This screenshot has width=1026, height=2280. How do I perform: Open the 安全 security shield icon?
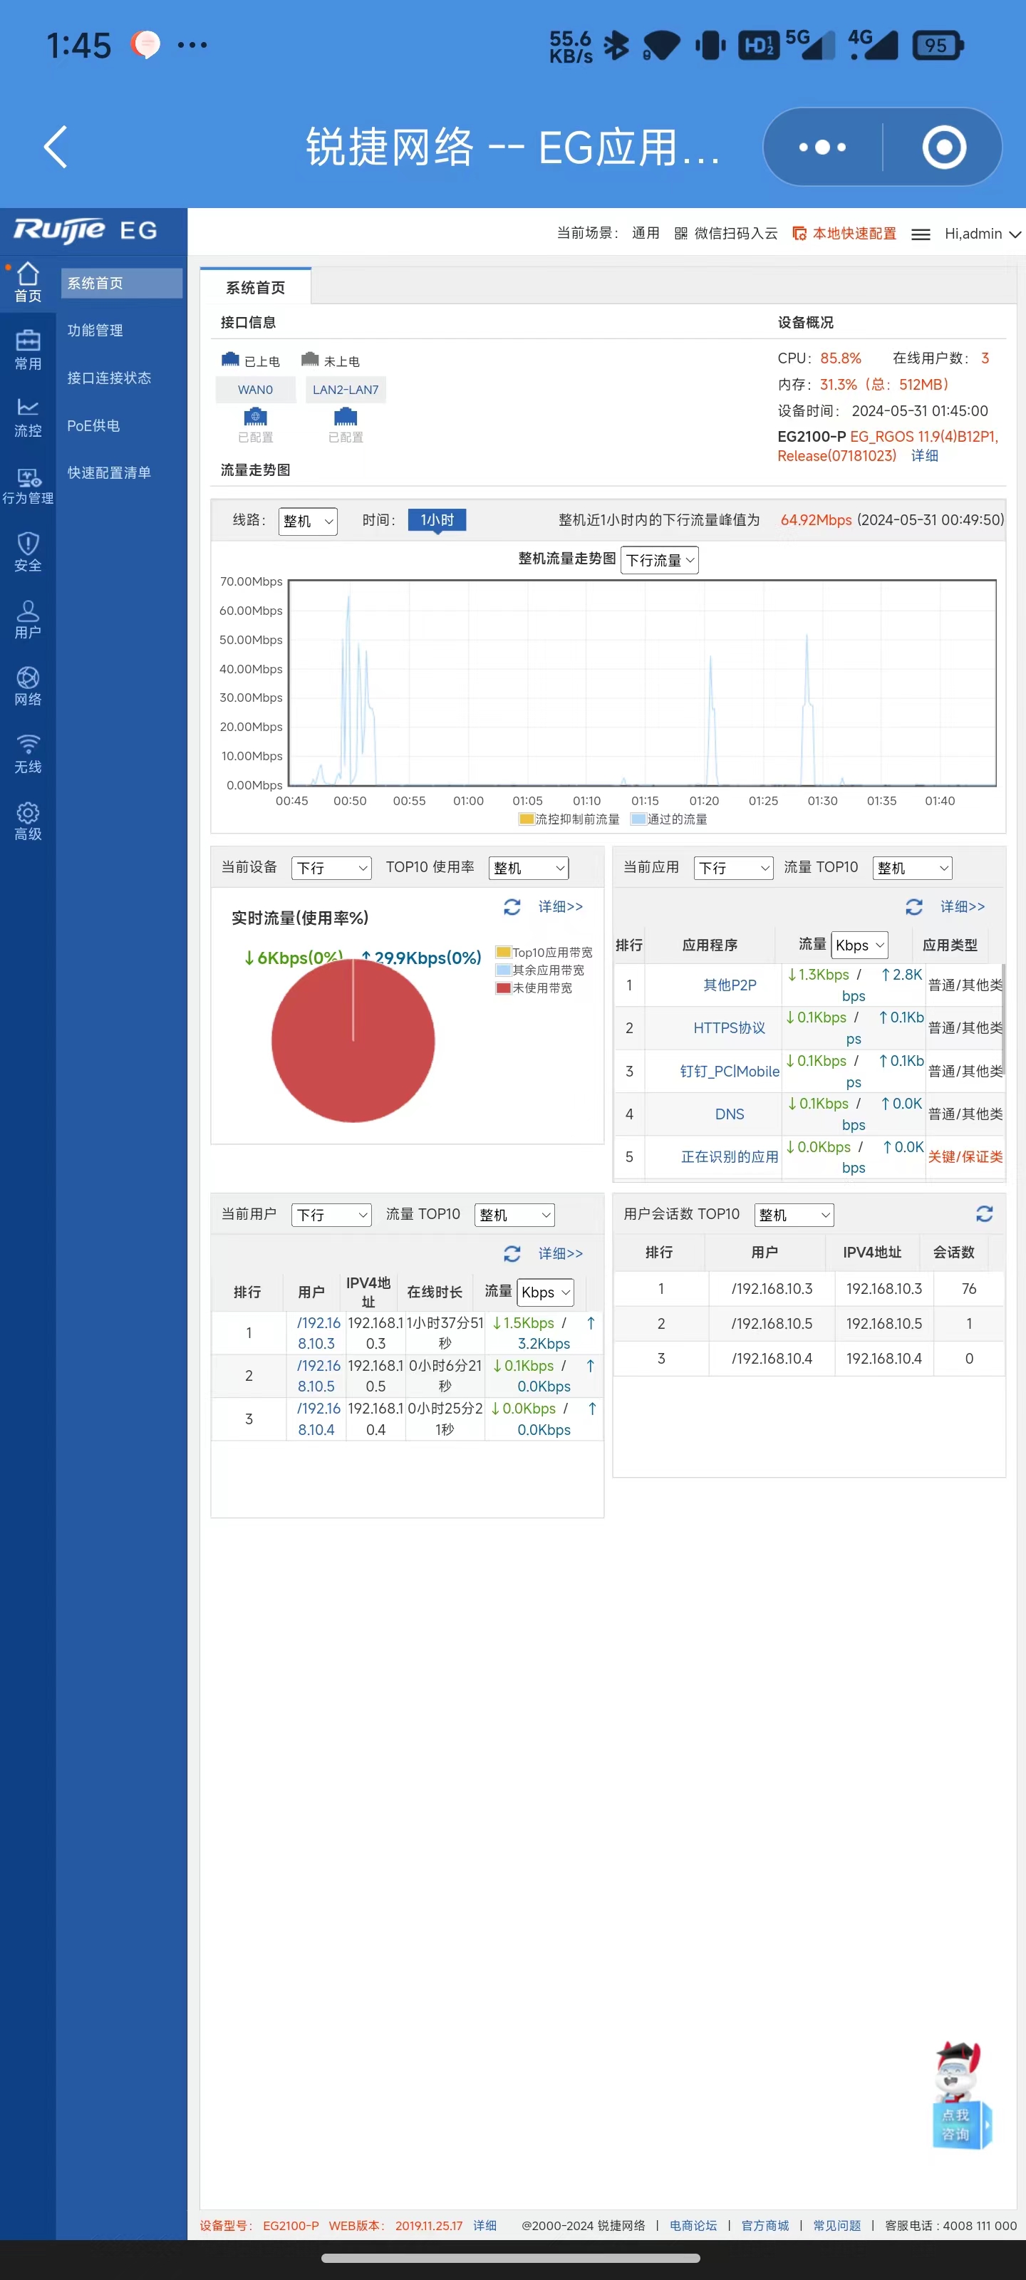[28, 551]
